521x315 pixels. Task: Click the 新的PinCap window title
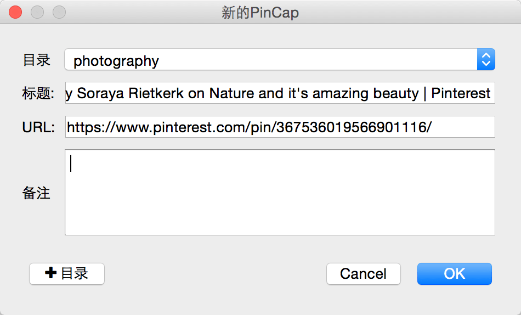[260, 13]
